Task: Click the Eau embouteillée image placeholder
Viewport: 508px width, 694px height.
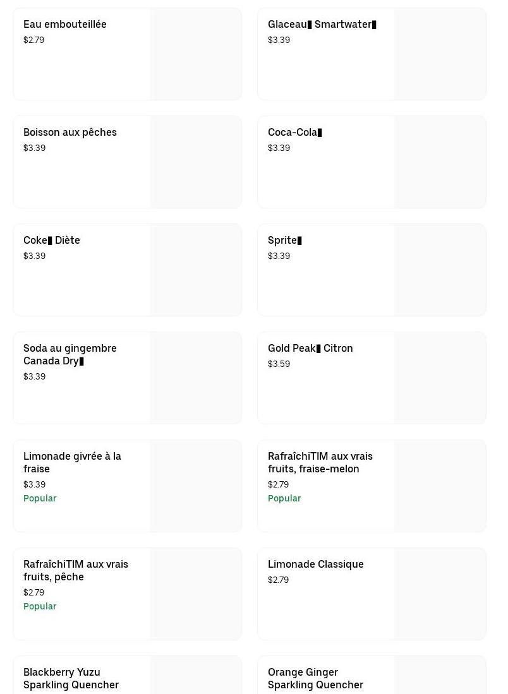Action: pyautogui.click(x=196, y=54)
